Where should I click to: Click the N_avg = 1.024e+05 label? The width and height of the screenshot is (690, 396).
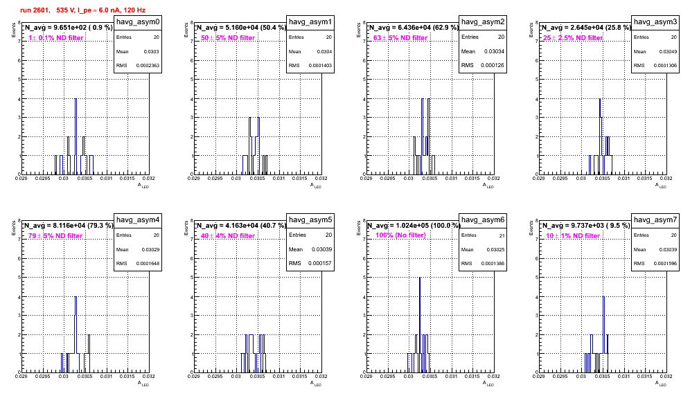click(x=414, y=225)
